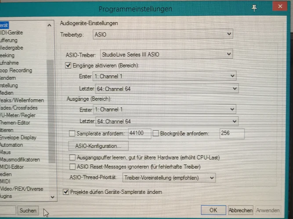This screenshot has width=293, height=219.
Task: Select MIDI-Geräte in the category list
Action: (11, 32)
